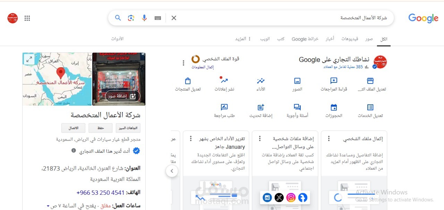Viewport: 444px width, 210px height.
Task: Open options on إكمال ملفك الشخصي card
Action: pyautogui.click(x=329, y=139)
